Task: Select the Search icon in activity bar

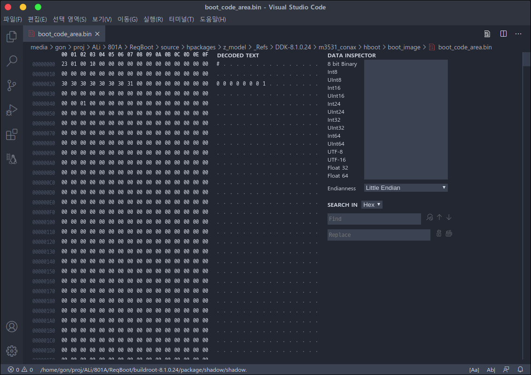Action: point(11,61)
